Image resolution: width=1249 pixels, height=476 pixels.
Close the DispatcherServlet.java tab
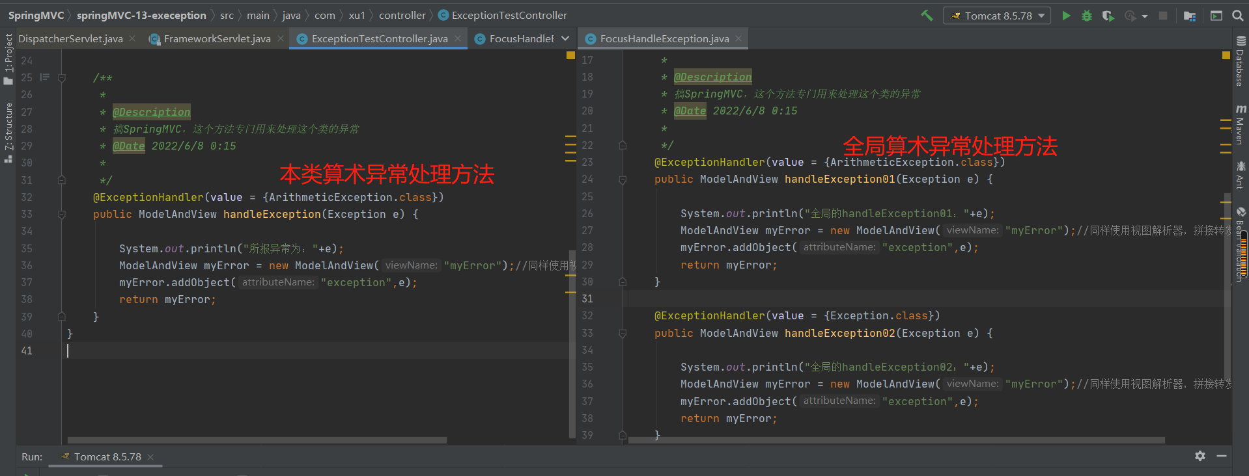[x=132, y=39]
